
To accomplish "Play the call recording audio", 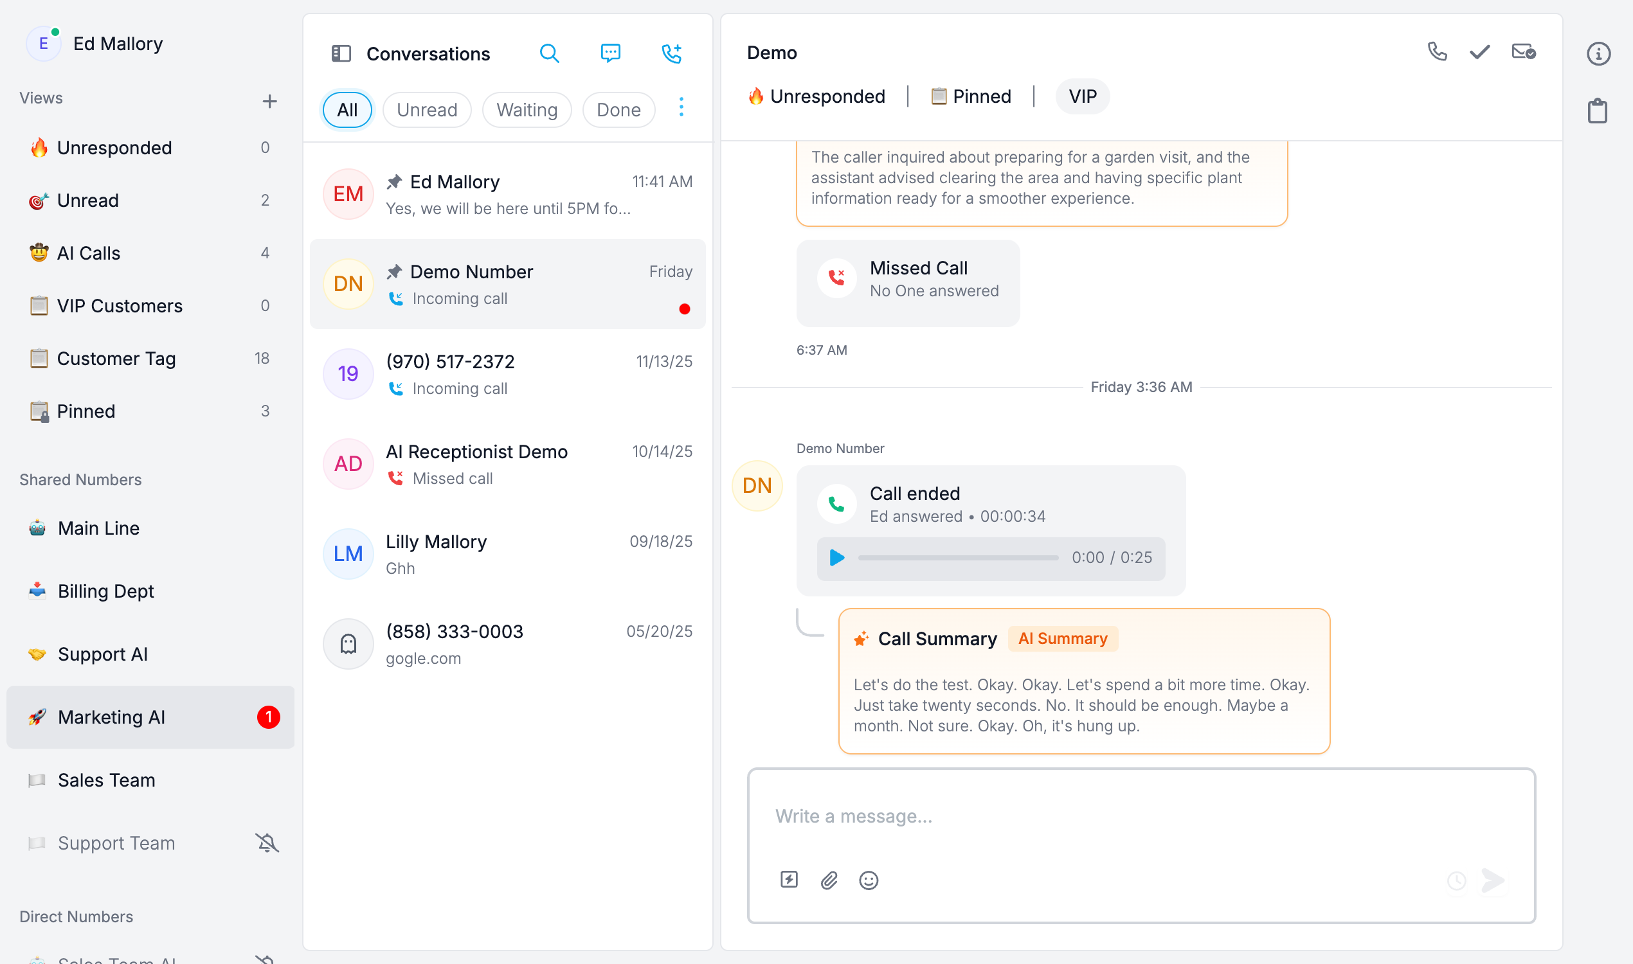I will click(837, 557).
